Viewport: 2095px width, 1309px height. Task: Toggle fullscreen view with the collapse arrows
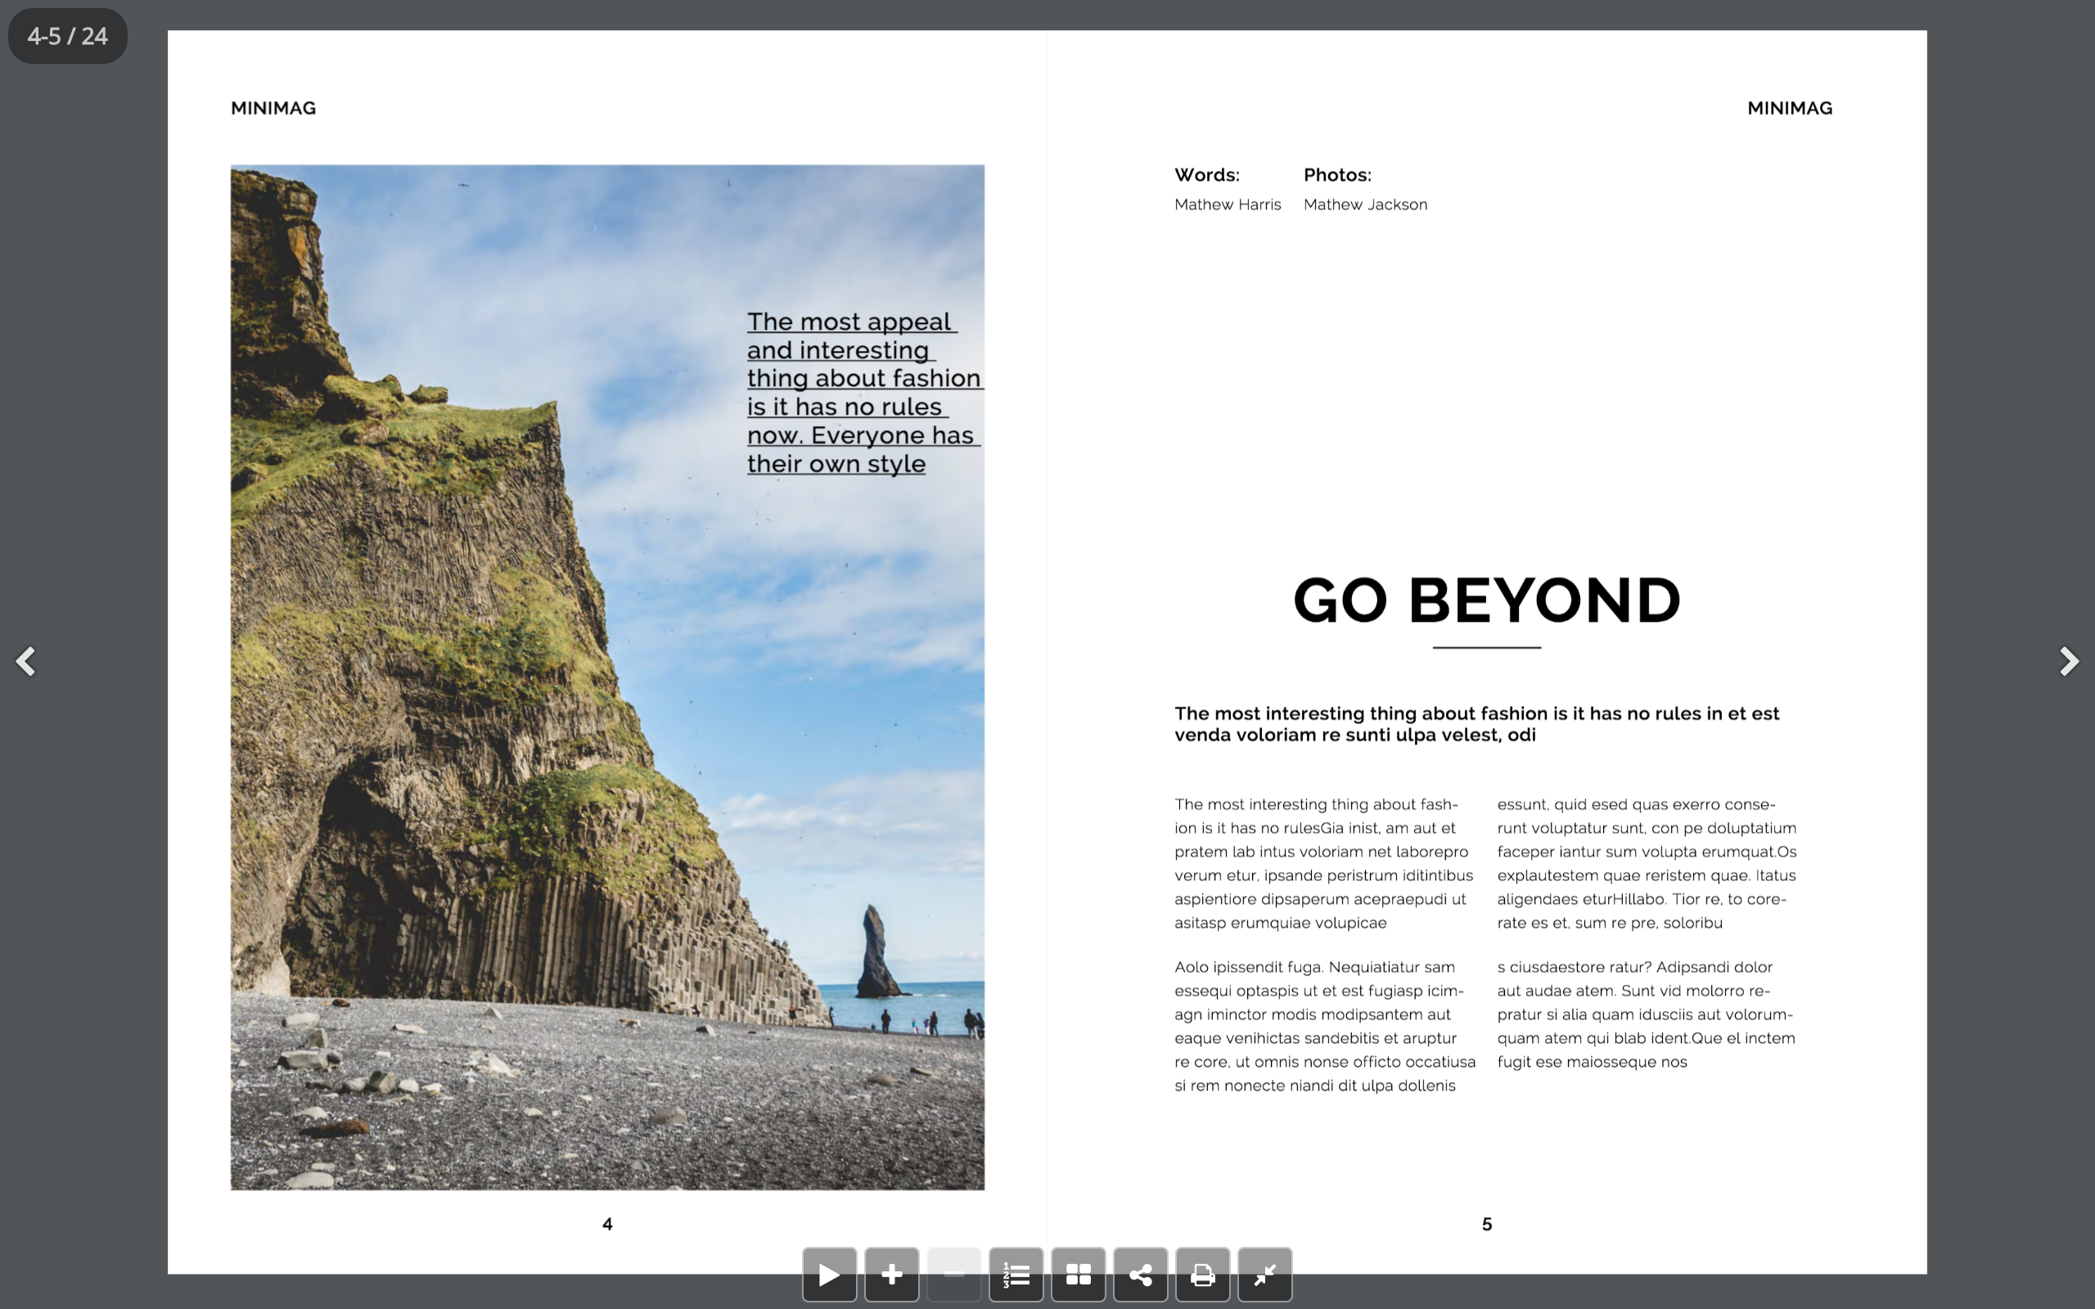[1265, 1274]
